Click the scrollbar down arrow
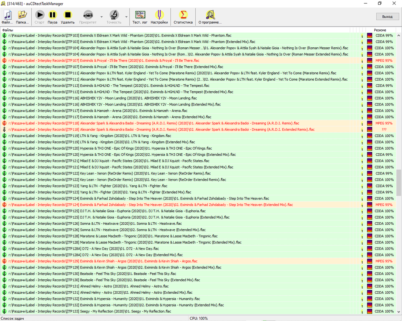402x321 pixels. click(x=399, y=311)
